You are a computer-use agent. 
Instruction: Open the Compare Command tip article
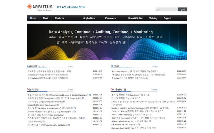pyautogui.click(x=133, y=128)
